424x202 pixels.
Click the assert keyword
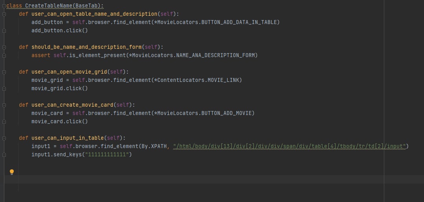point(41,55)
